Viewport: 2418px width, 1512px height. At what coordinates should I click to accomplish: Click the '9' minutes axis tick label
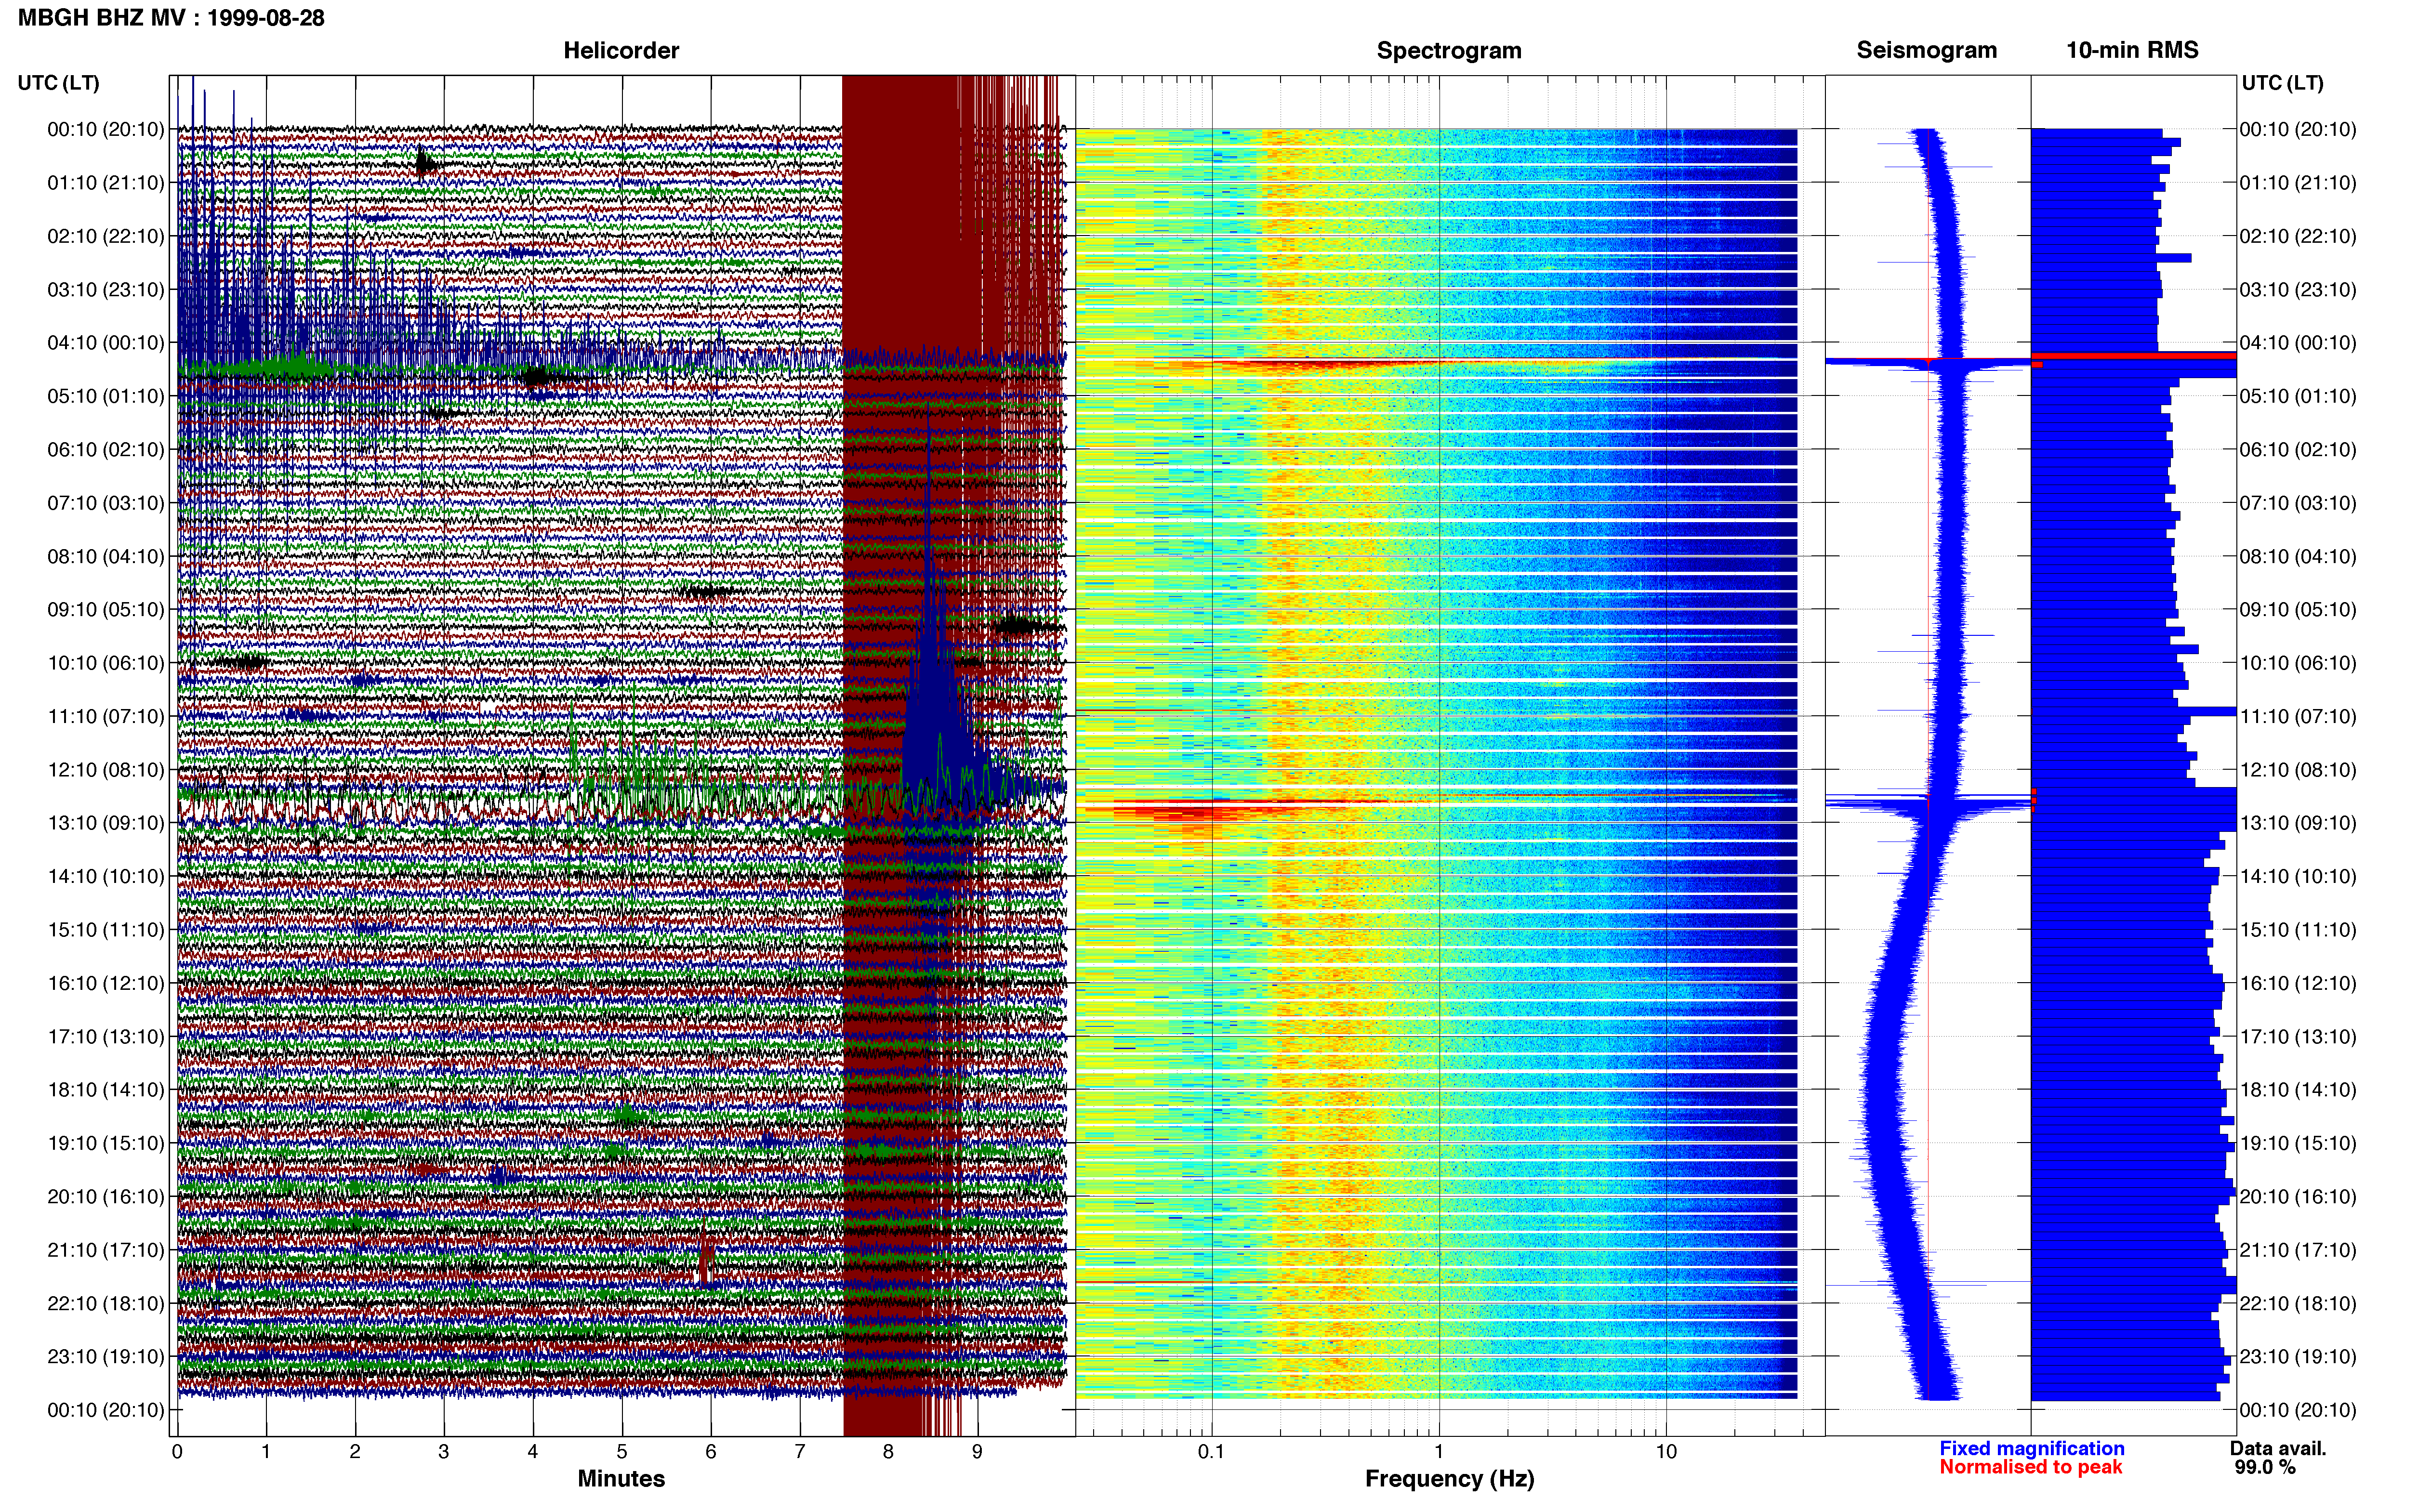977,1451
